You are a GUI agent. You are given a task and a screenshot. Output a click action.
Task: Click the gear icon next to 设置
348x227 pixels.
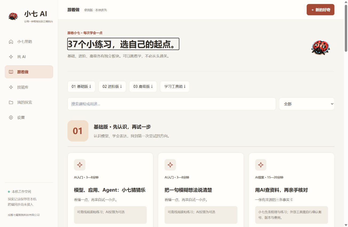[x=11, y=118]
